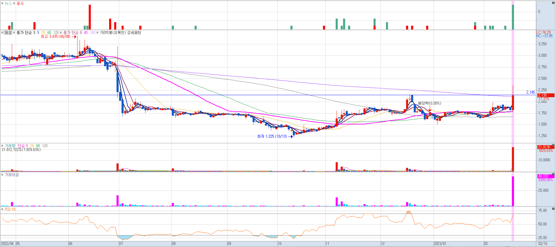Click the 종가 단순 3 moving average label
Viewport: 556px width, 247px height.
(26, 32)
